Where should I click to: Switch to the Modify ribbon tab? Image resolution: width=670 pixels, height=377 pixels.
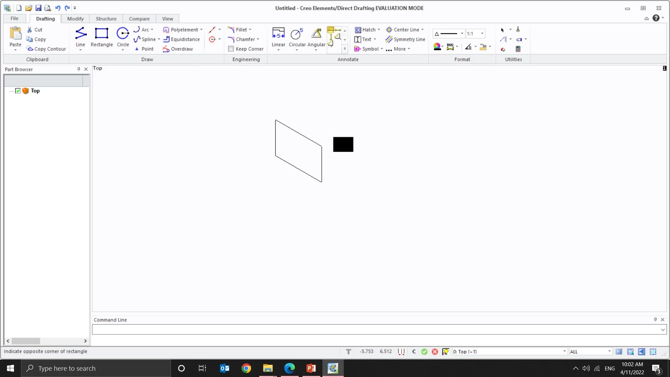pyautogui.click(x=75, y=19)
